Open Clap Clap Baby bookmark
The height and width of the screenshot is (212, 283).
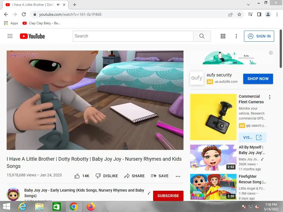coord(41,23)
